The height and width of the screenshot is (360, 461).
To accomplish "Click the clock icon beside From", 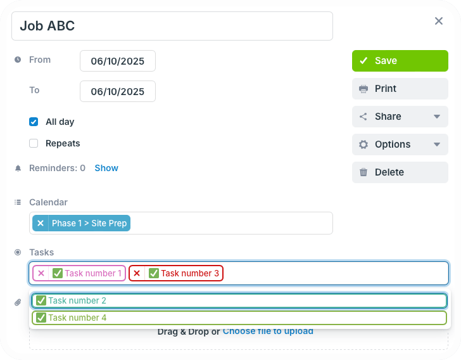I will [x=18, y=60].
